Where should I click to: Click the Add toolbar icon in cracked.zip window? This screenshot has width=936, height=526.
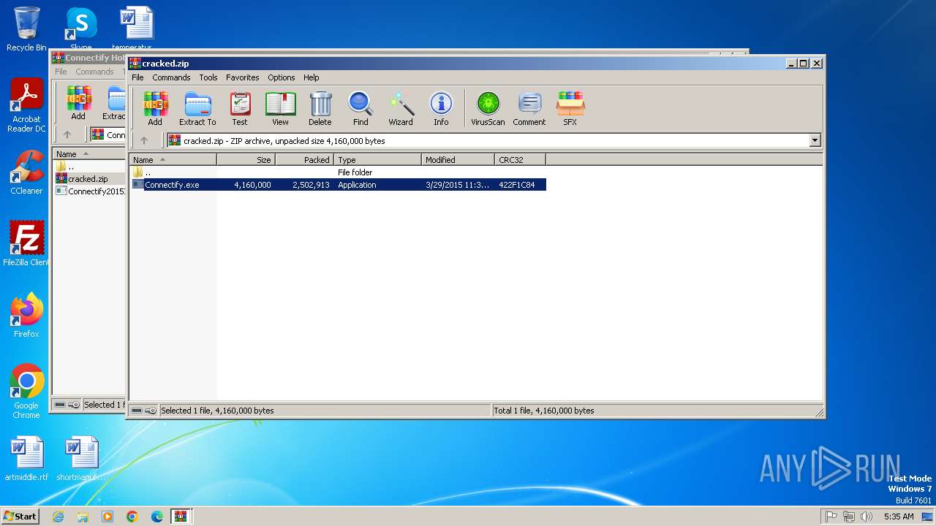click(x=155, y=109)
